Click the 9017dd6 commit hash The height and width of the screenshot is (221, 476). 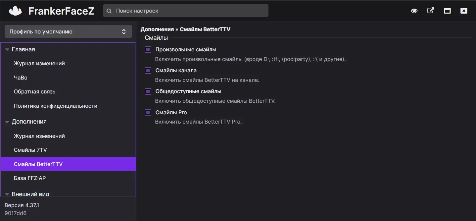click(x=16, y=213)
